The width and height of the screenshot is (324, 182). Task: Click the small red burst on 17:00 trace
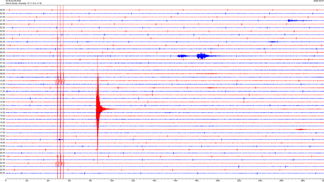pos(301,129)
